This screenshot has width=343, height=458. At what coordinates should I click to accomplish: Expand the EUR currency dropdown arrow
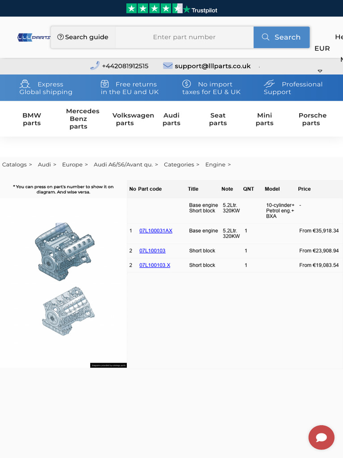click(320, 71)
